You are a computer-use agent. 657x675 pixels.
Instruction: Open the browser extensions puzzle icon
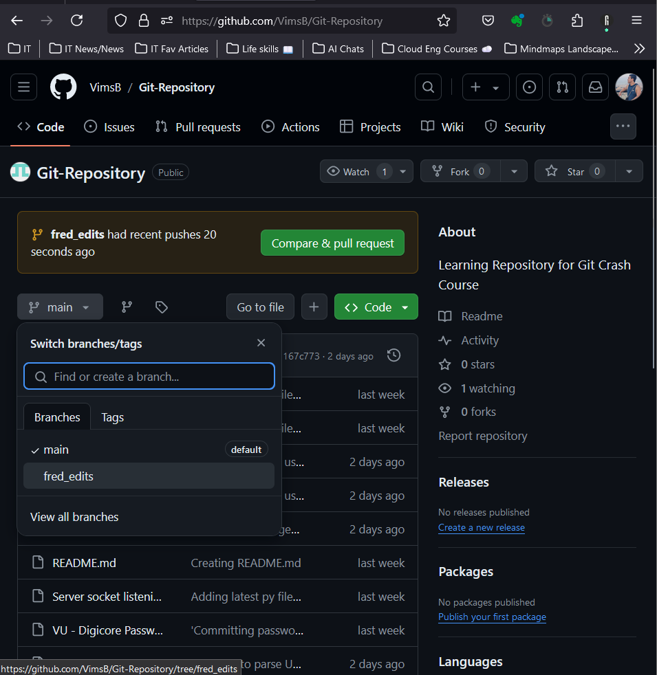coord(577,20)
